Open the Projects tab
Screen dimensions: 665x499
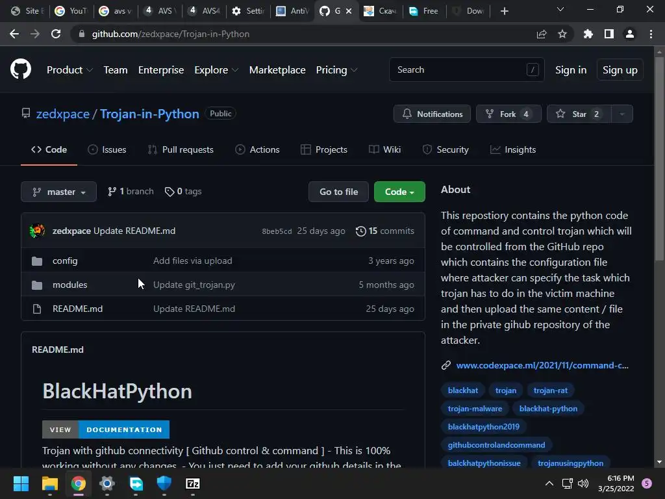coord(324,150)
